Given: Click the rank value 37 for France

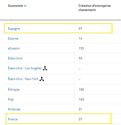Looking at the screenshot, I should [x=80, y=119].
